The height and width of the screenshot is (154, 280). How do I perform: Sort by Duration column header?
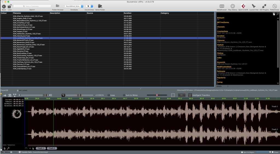click(x=142, y=13)
